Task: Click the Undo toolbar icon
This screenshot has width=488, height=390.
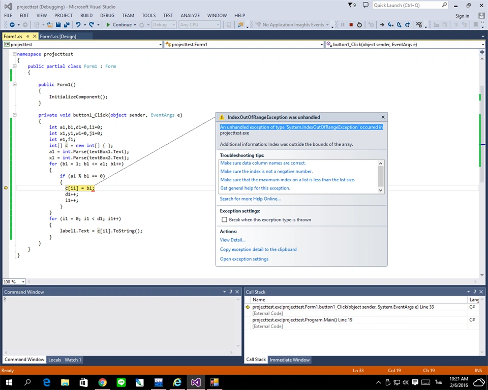Action: (x=78, y=25)
